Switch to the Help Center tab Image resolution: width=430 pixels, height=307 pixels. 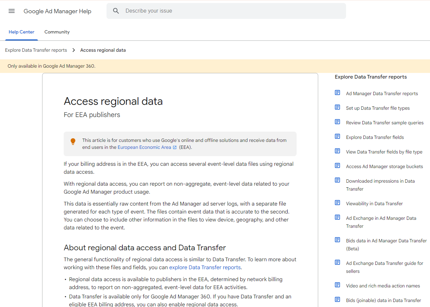click(x=22, y=32)
